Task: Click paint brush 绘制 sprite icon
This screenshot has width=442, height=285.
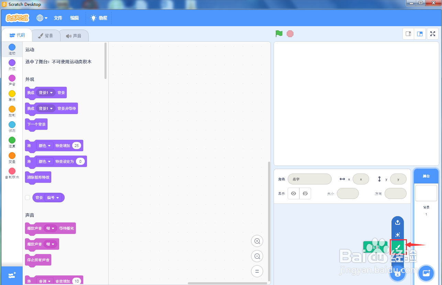Action: click(398, 247)
